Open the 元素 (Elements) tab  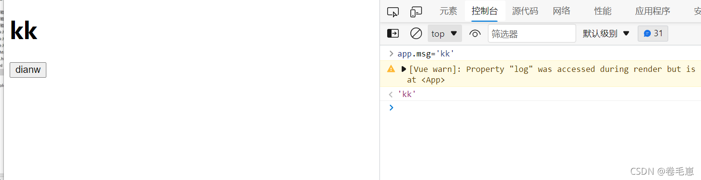[x=448, y=11]
